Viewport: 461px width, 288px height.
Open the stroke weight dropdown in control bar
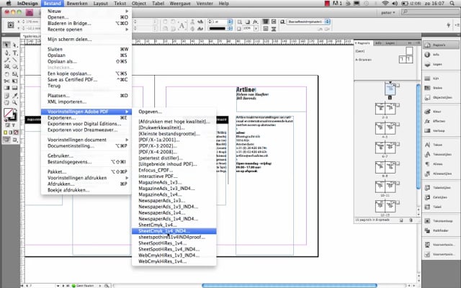(x=230, y=22)
